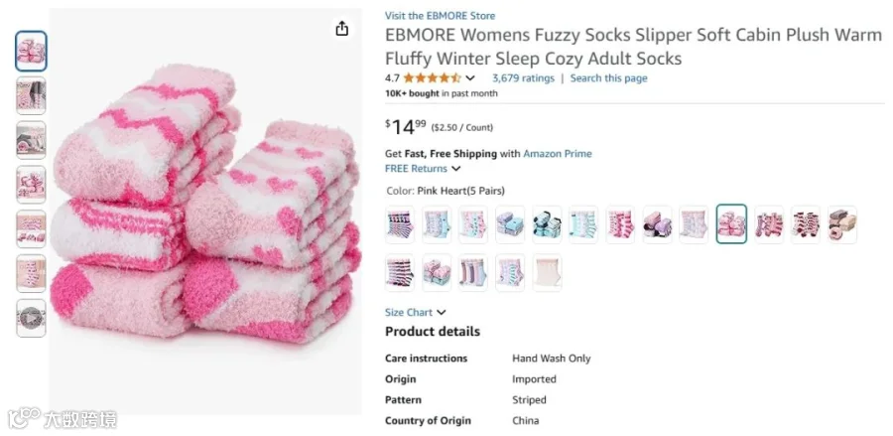893x436 pixels.
Task: Select the blue folded socks swatch
Action: coord(510,224)
